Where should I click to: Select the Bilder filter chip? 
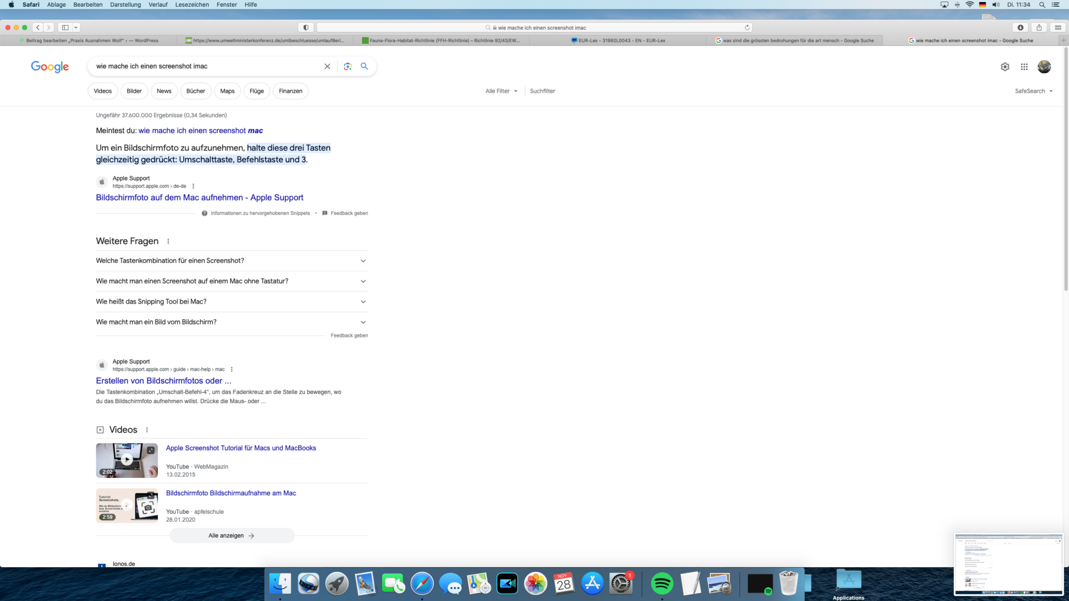point(134,91)
